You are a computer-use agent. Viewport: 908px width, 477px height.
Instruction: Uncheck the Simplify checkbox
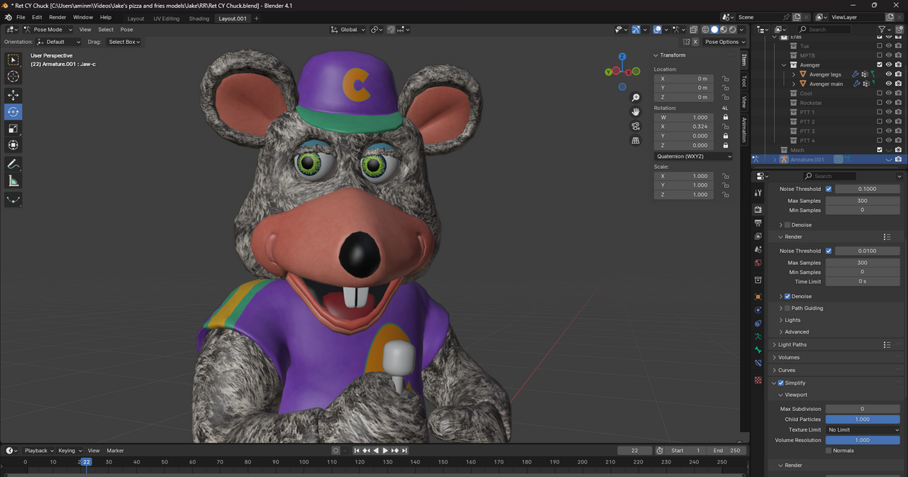pyautogui.click(x=781, y=383)
